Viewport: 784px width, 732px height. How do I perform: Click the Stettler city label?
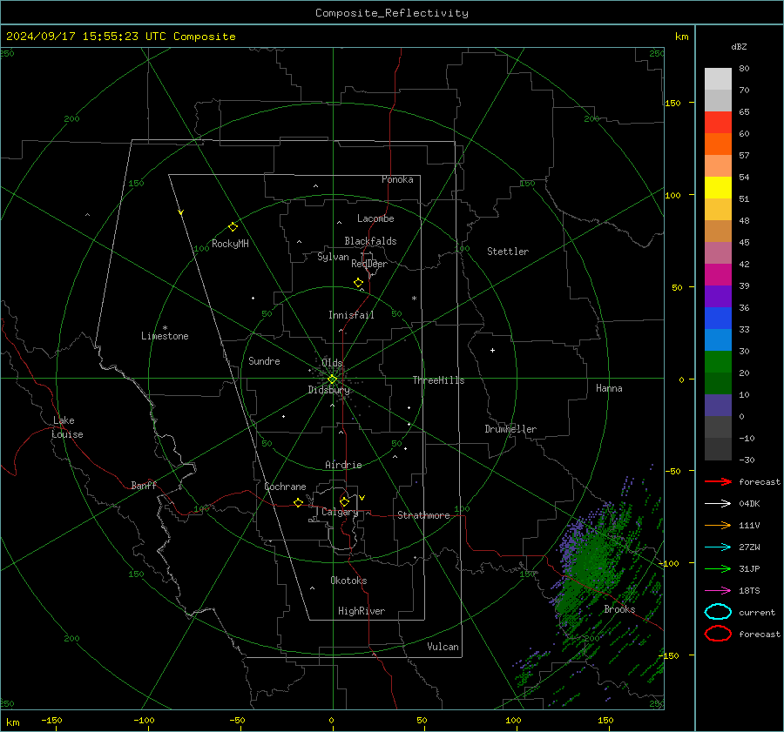click(x=508, y=252)
